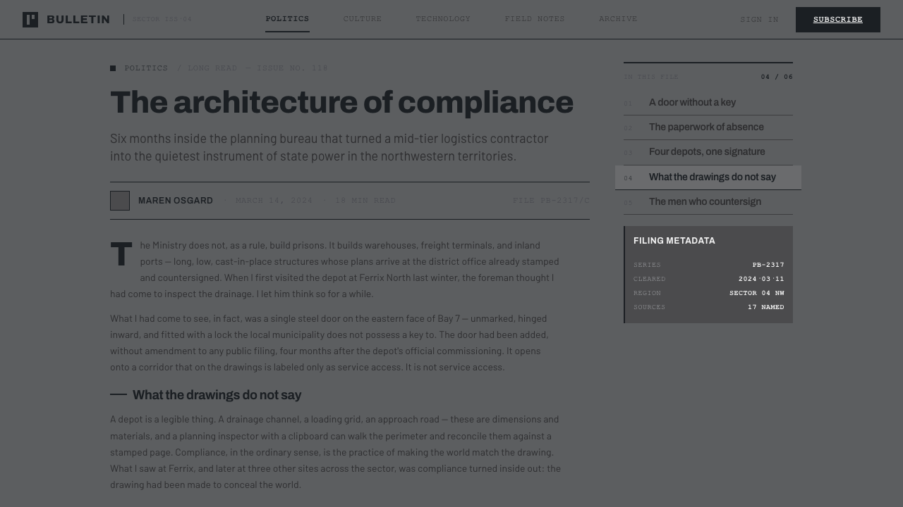Click the Politics category square marker

coord(113,68)
